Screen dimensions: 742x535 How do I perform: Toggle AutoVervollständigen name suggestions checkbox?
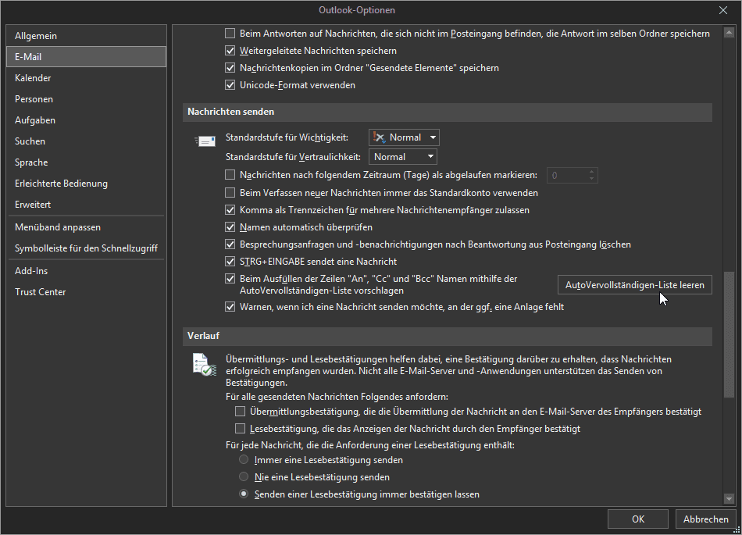click(x=230, y=279)
